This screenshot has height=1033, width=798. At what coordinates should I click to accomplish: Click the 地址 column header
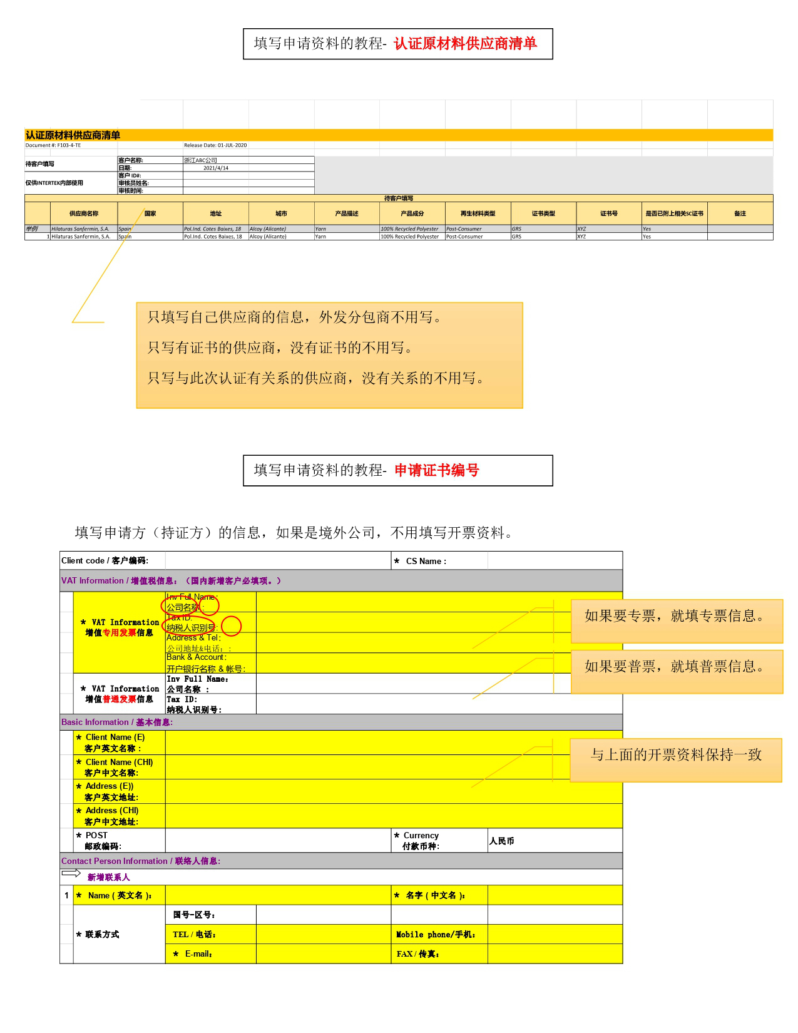(x=216, y=213)
